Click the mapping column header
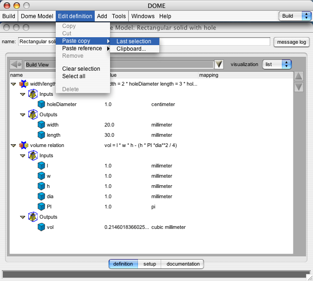This screenshot has width=313, height=281. click(246, 75)
